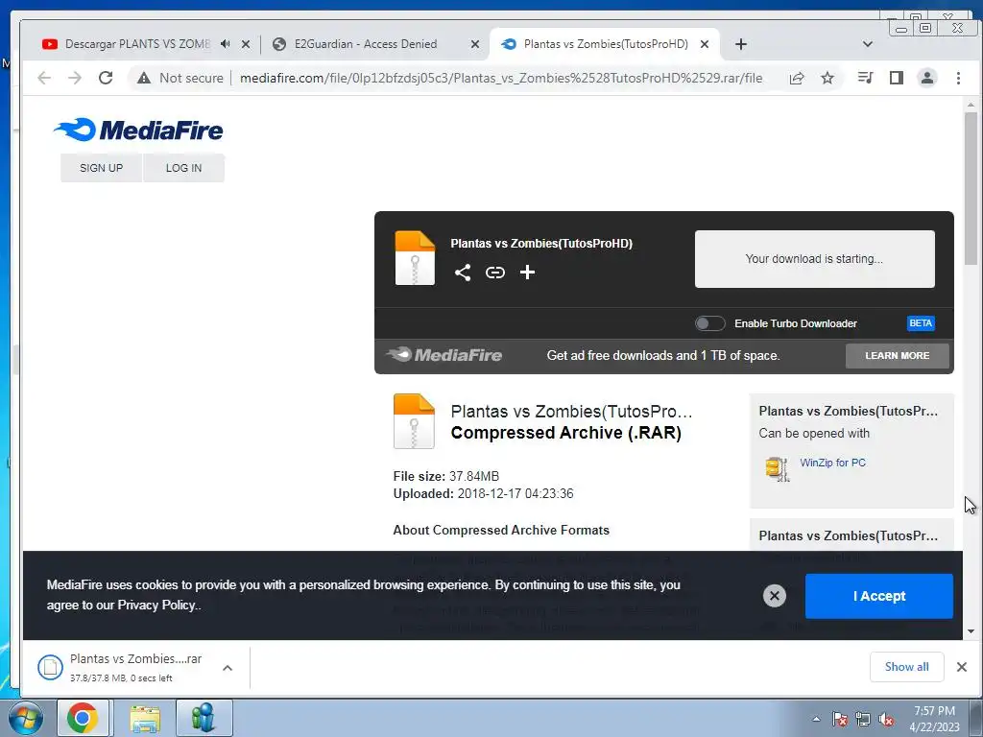Viewport: 983px width, 737px height.
Task: Click the scrollbar down arrow
Action: point(971,631)
